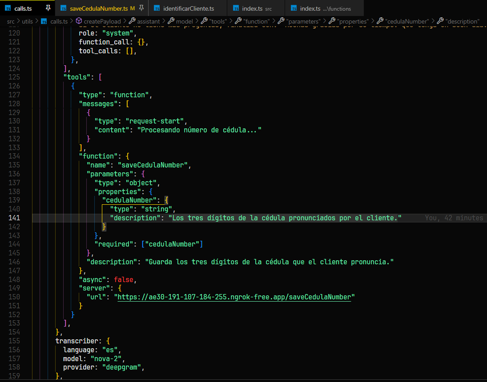Click the "Procesando número de cédula..." string
Screen dimensions: 487x382
(199, 130)
